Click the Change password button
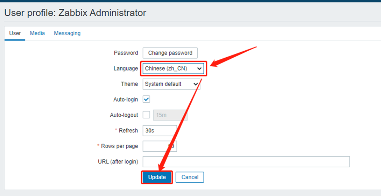Screen dimensions: 381x196 [170, 53]
